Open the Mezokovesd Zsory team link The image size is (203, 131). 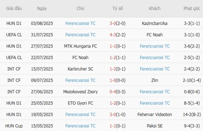click(x=81, y=92)
